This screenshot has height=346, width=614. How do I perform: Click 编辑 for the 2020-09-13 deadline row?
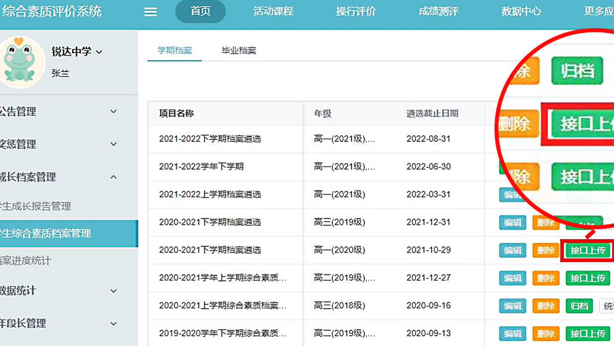513,334
